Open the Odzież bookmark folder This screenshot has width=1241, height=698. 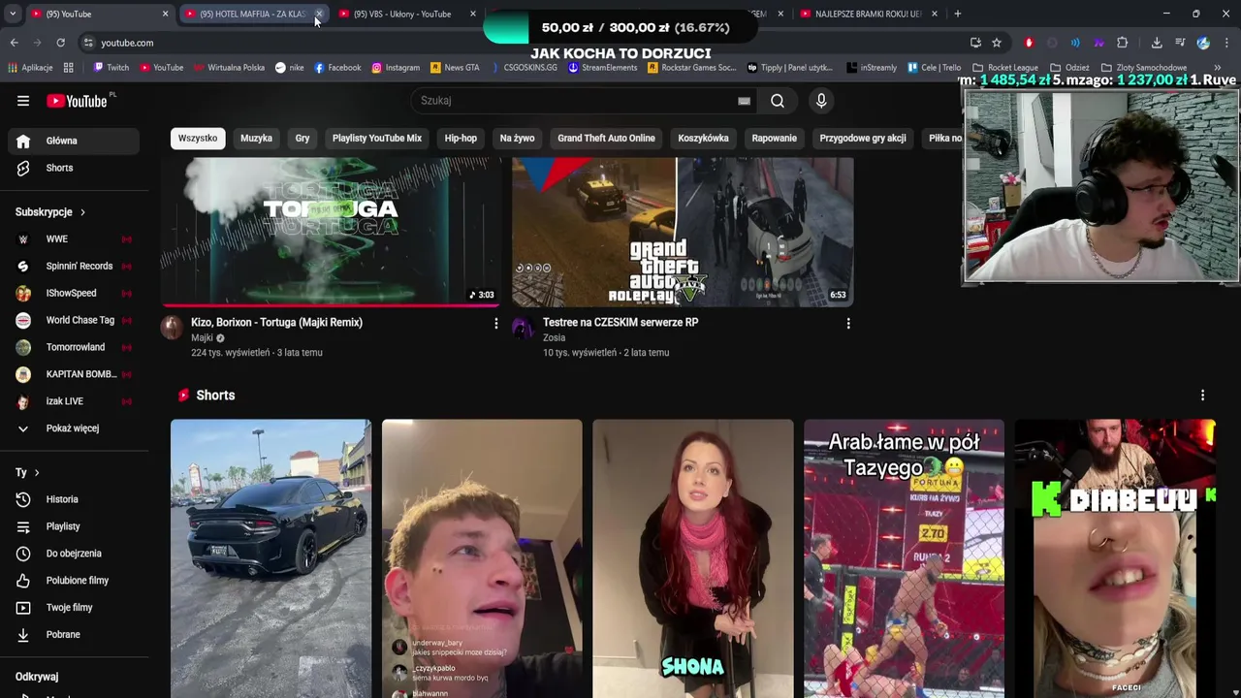(1069, 68)
